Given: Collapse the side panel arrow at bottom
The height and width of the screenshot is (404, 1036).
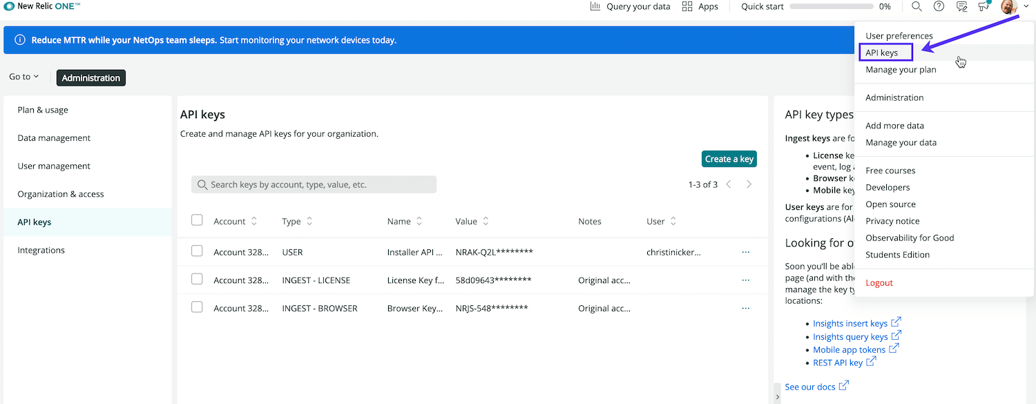Looking at the screenshot, I should click(778, 397).
